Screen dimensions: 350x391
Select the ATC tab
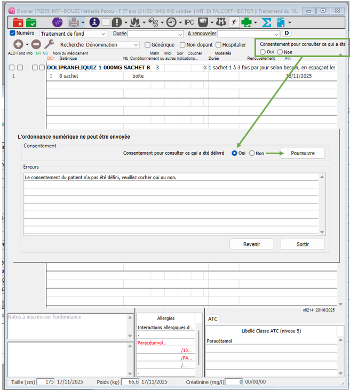[x=213, y=319]
